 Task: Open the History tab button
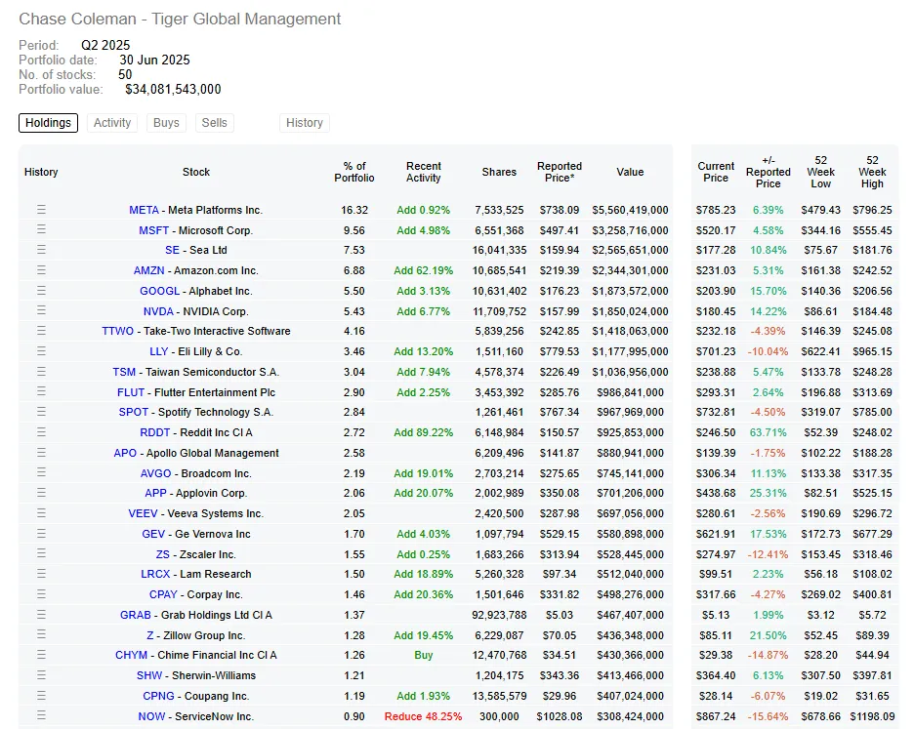[305, 123]
